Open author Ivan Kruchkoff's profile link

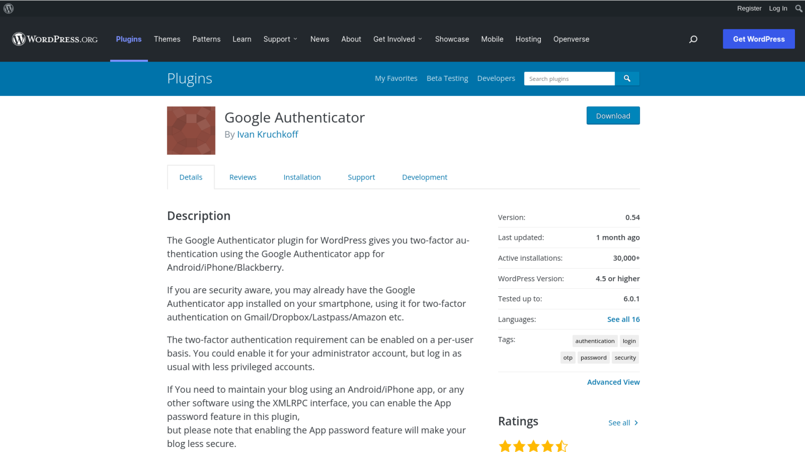click(267, 134)
